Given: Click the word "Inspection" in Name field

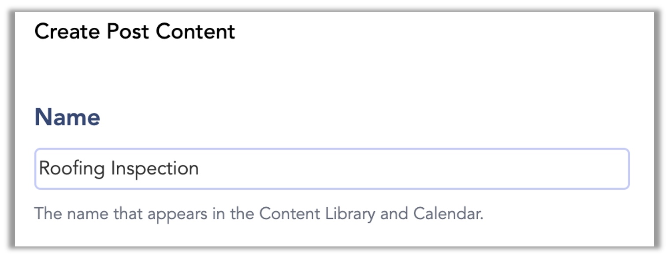Looking at the screenshot, I should (x=155, y=169).
